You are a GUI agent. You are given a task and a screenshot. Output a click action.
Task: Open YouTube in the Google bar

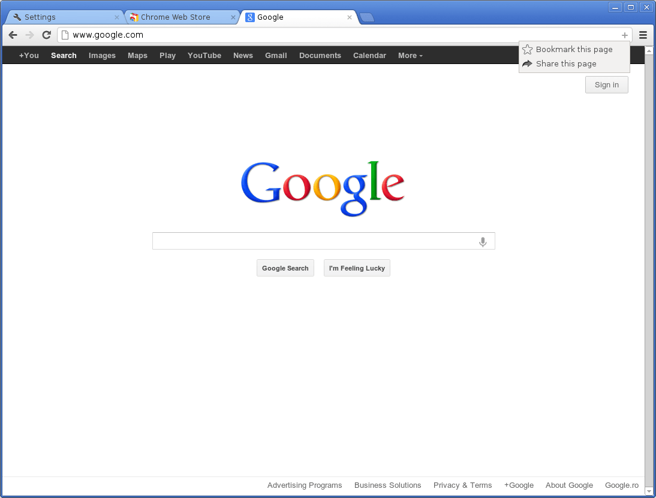204,56
